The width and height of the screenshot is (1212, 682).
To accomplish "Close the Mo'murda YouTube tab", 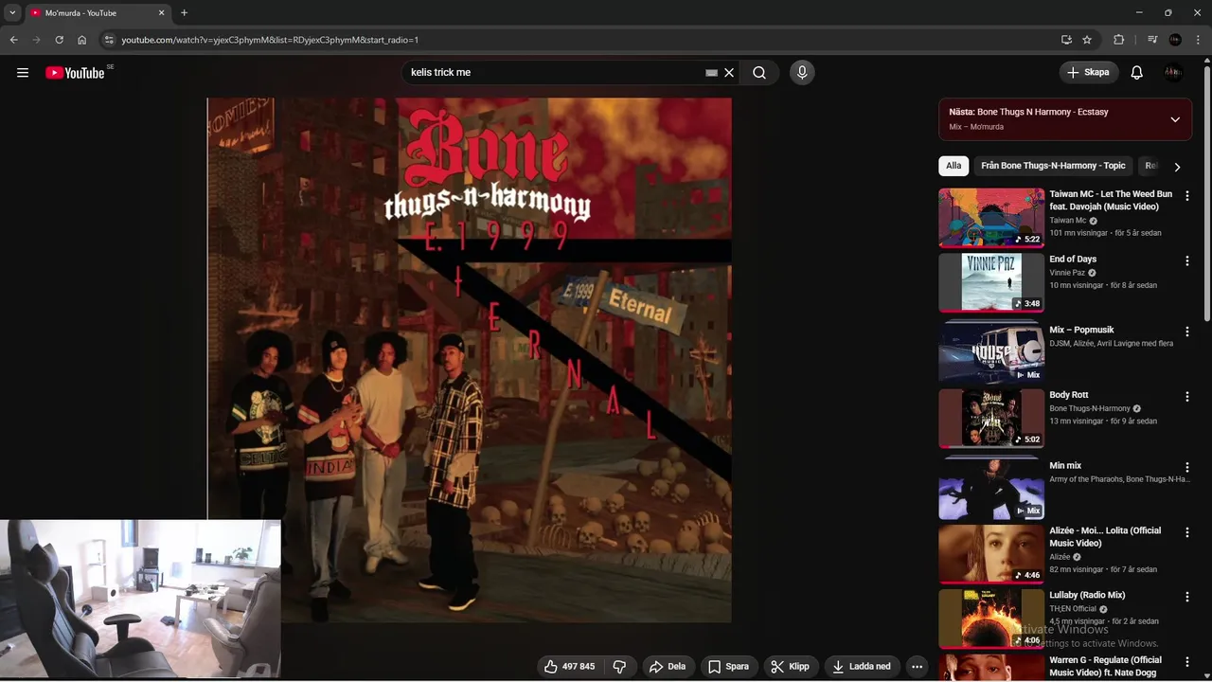I will 161,13.
